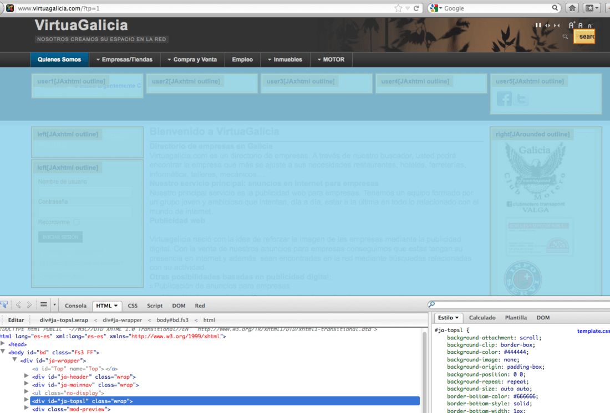Click the Firebug command line list icon
610x413 pixels.
pyautogui.click(x=44, y=305)
